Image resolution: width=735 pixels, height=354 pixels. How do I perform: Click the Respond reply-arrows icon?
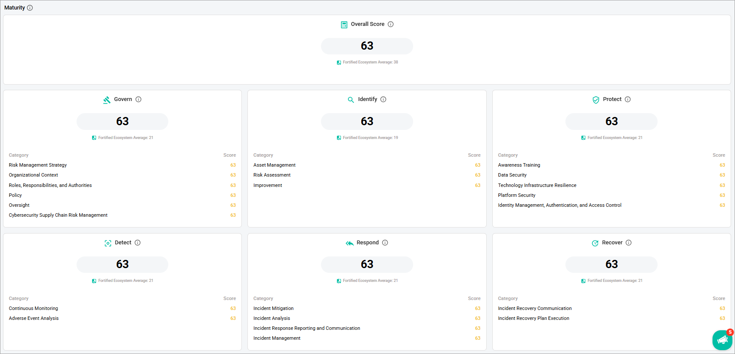coord(350,243)
